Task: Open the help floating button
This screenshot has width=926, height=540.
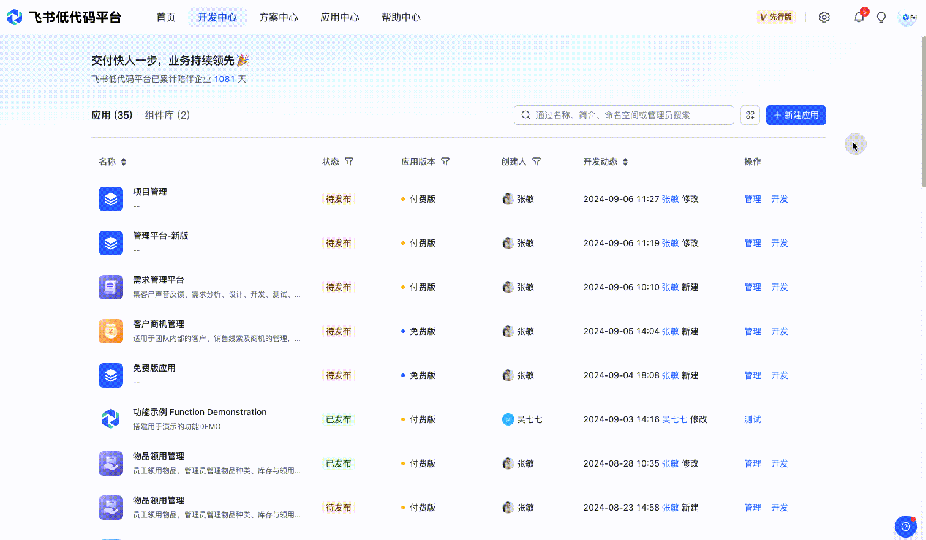Action: (905, 526)
